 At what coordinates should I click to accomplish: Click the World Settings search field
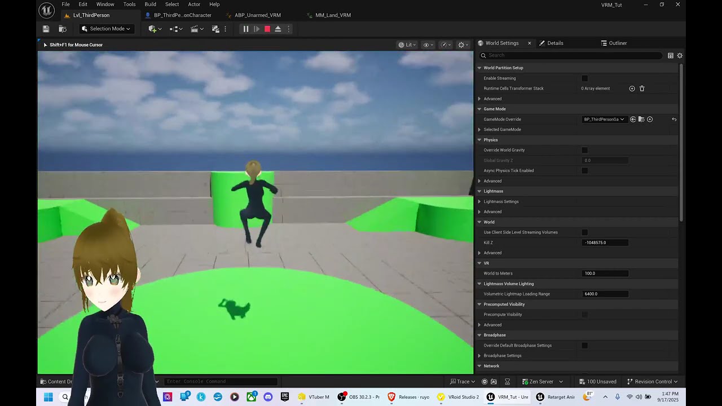pos(571,55)
